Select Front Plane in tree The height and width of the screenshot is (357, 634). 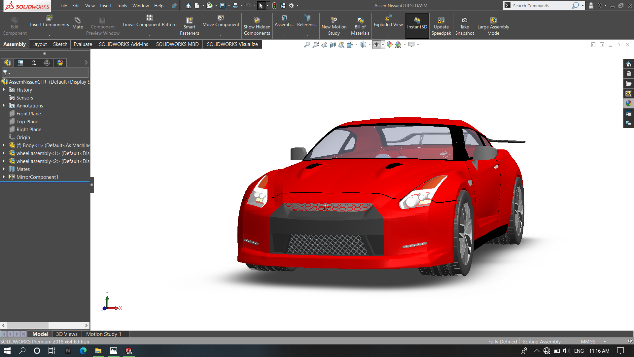pos(28,113)
